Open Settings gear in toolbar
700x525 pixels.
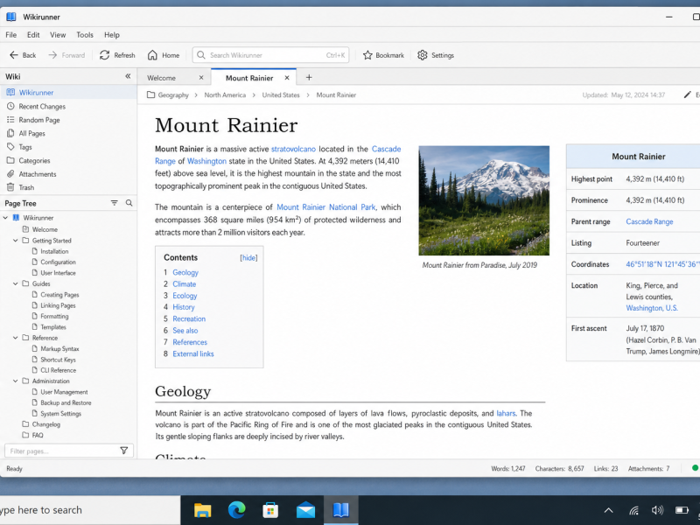tap(436, 55)
